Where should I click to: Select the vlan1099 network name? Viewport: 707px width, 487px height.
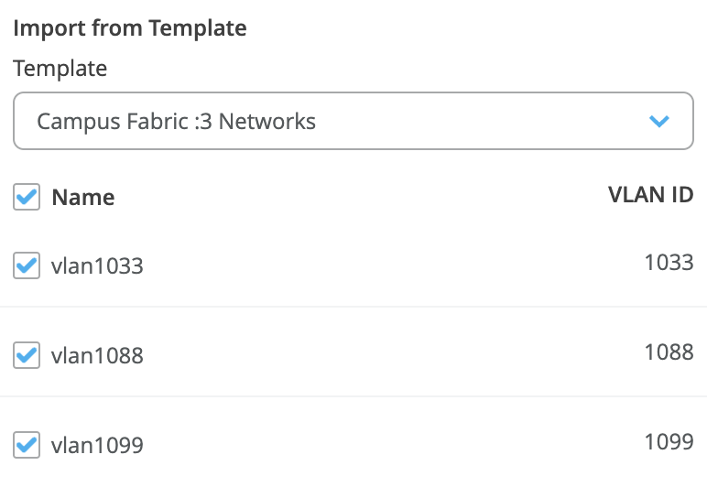97,447
